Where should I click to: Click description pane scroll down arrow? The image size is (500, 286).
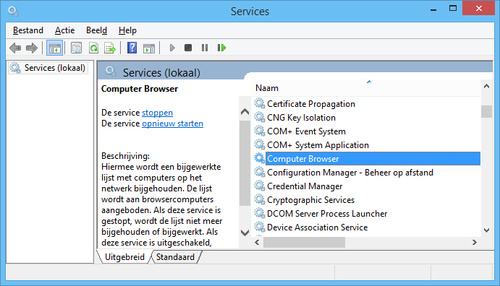click(245, 233)
